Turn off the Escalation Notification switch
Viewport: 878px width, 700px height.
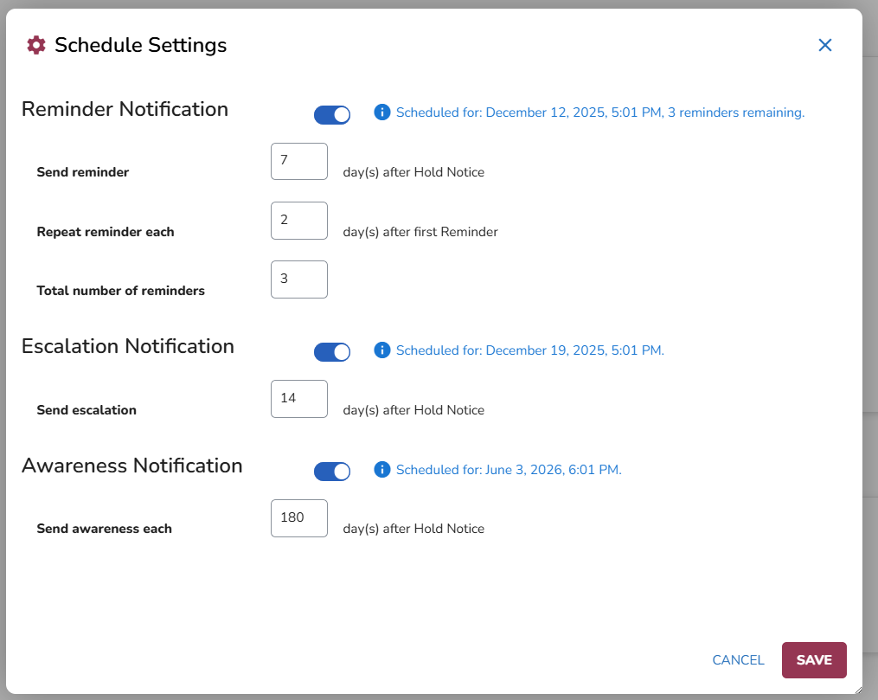pos(332,351)
